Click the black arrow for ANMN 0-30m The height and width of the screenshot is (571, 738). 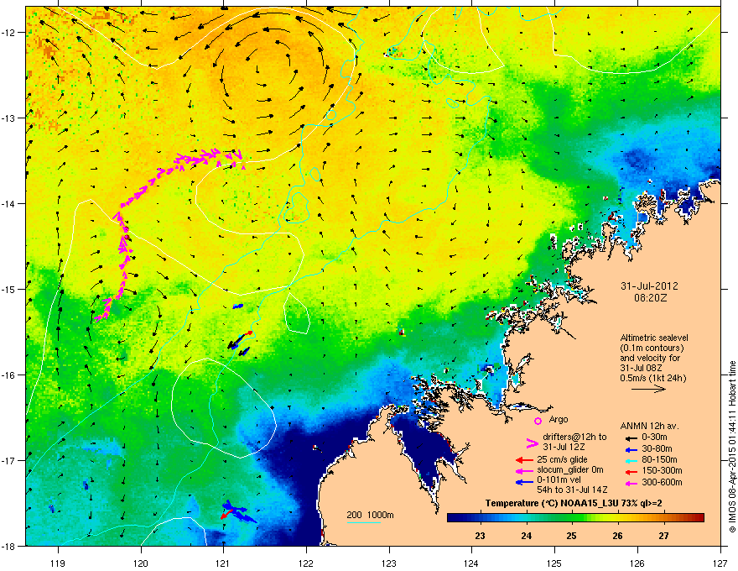631,438
